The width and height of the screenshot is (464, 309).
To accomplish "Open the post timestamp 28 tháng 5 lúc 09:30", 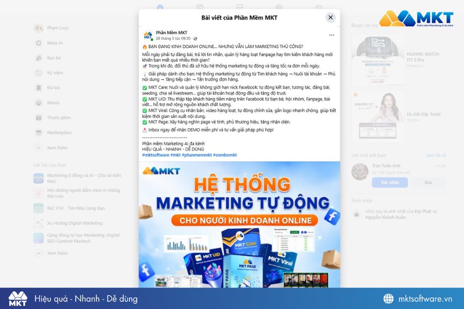I will click(173, 39).
